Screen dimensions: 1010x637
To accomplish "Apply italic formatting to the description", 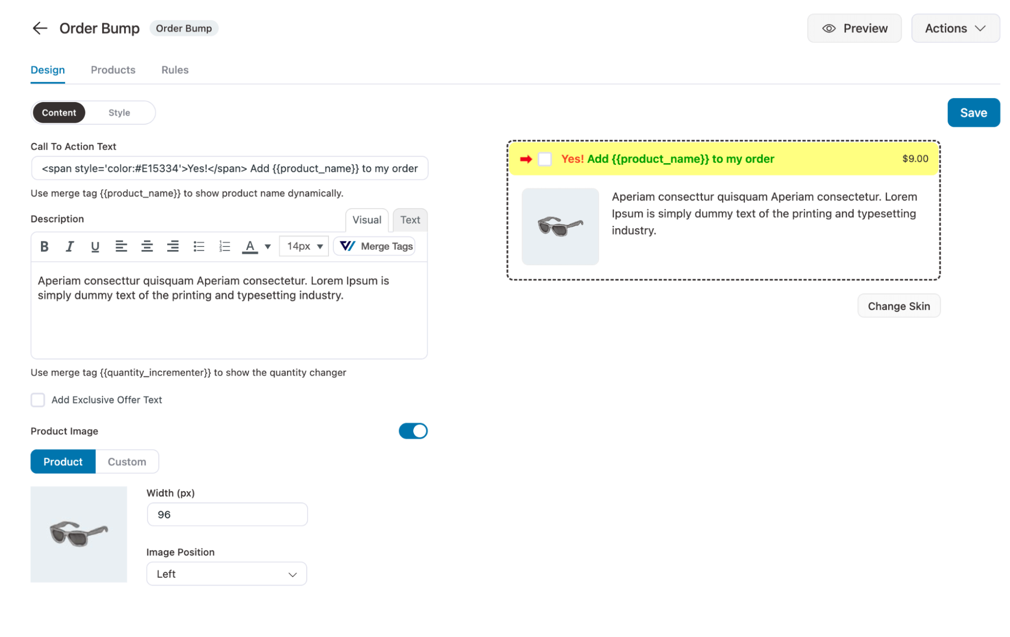I will click(x=70, y=246).
